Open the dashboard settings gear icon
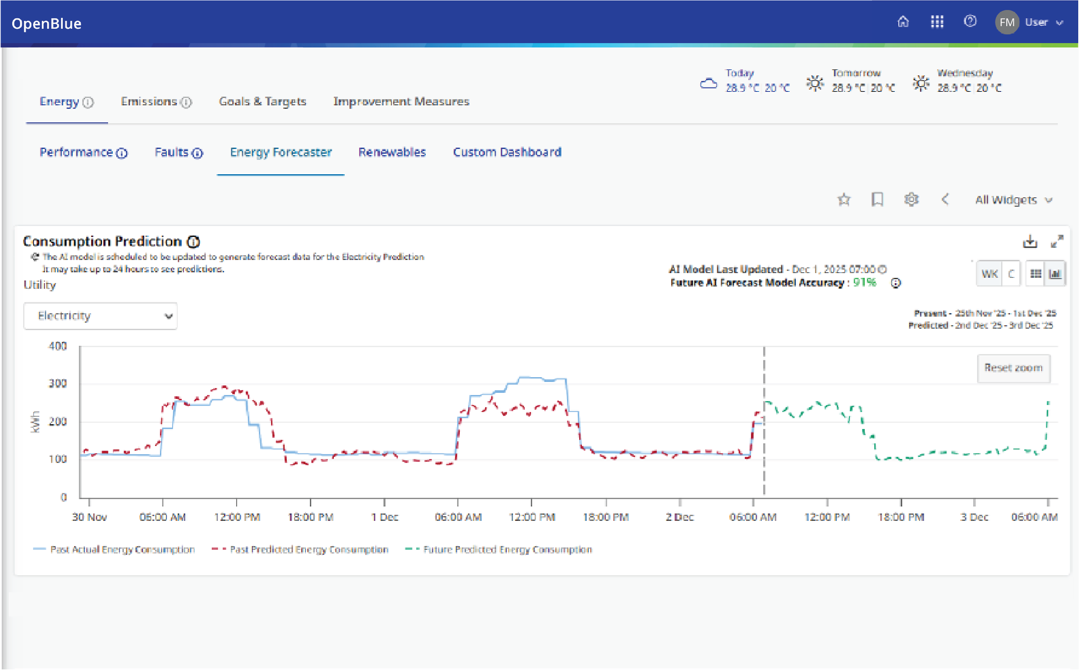Screen dimensions: 1080x672 tap(912, 200)
